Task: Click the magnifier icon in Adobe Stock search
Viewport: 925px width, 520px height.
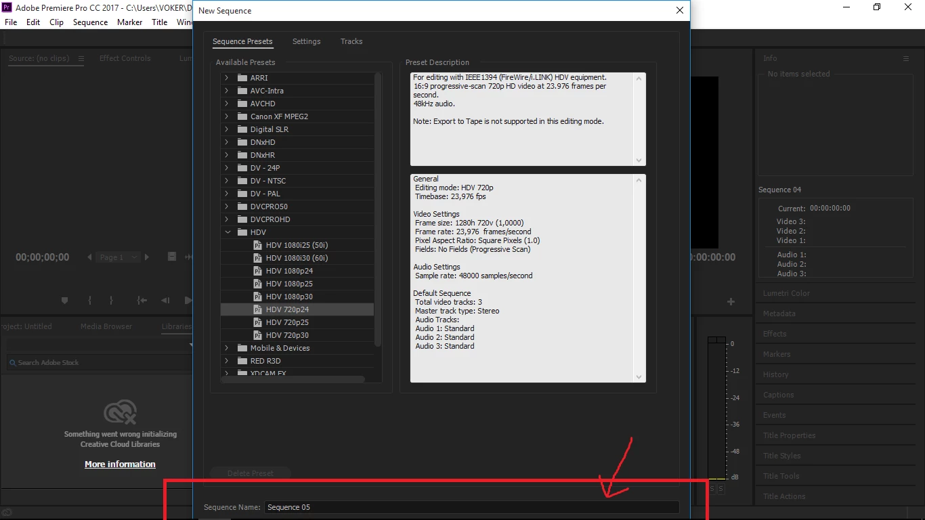Action: (x=12, y=363)
